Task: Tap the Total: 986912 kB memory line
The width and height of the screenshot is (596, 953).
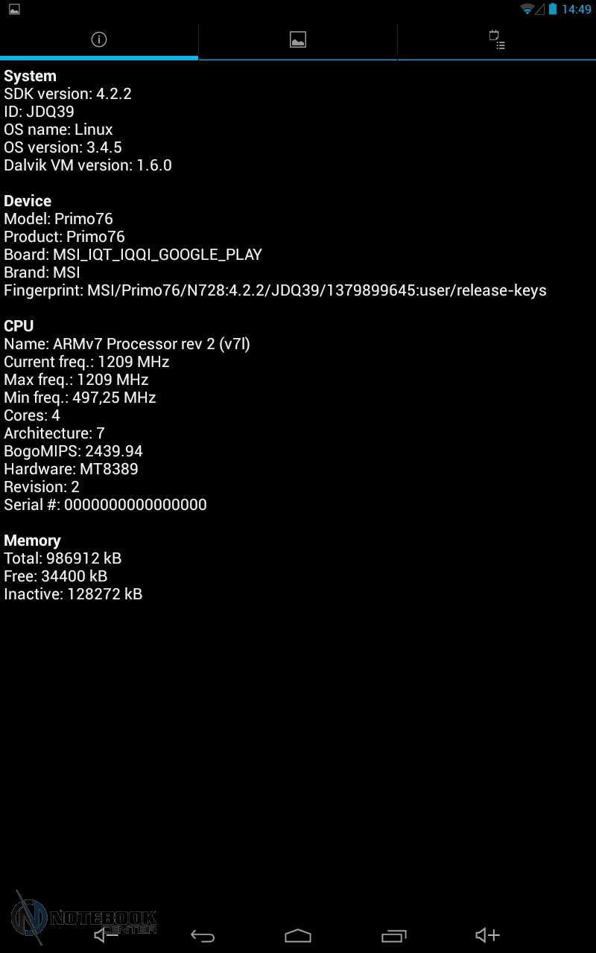Action: 63,558
